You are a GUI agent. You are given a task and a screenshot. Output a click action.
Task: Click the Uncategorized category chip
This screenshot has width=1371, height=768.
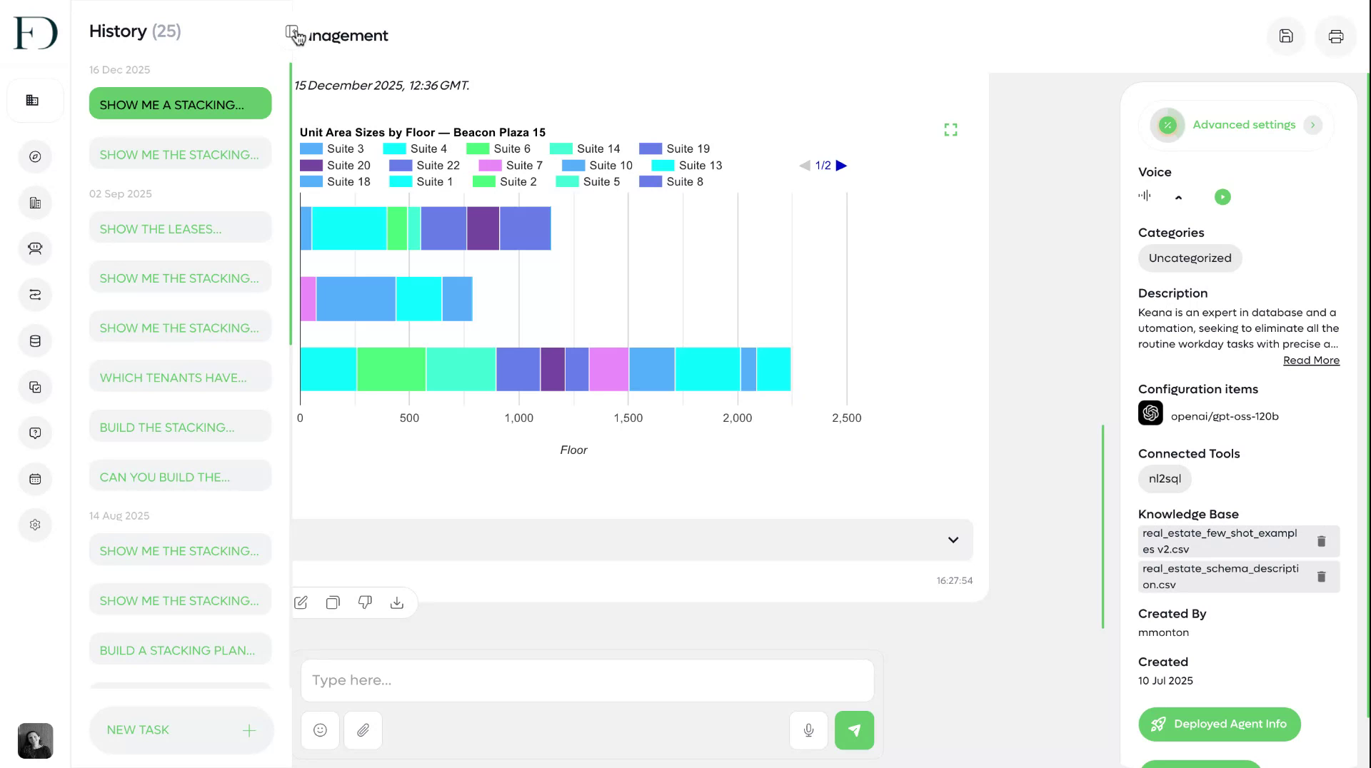pos(1190,258)
